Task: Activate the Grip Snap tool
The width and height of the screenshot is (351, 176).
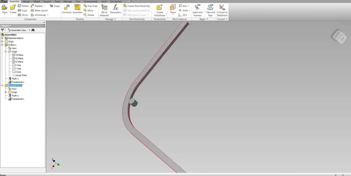Action: pyautogui.click(x=90, y=6)
